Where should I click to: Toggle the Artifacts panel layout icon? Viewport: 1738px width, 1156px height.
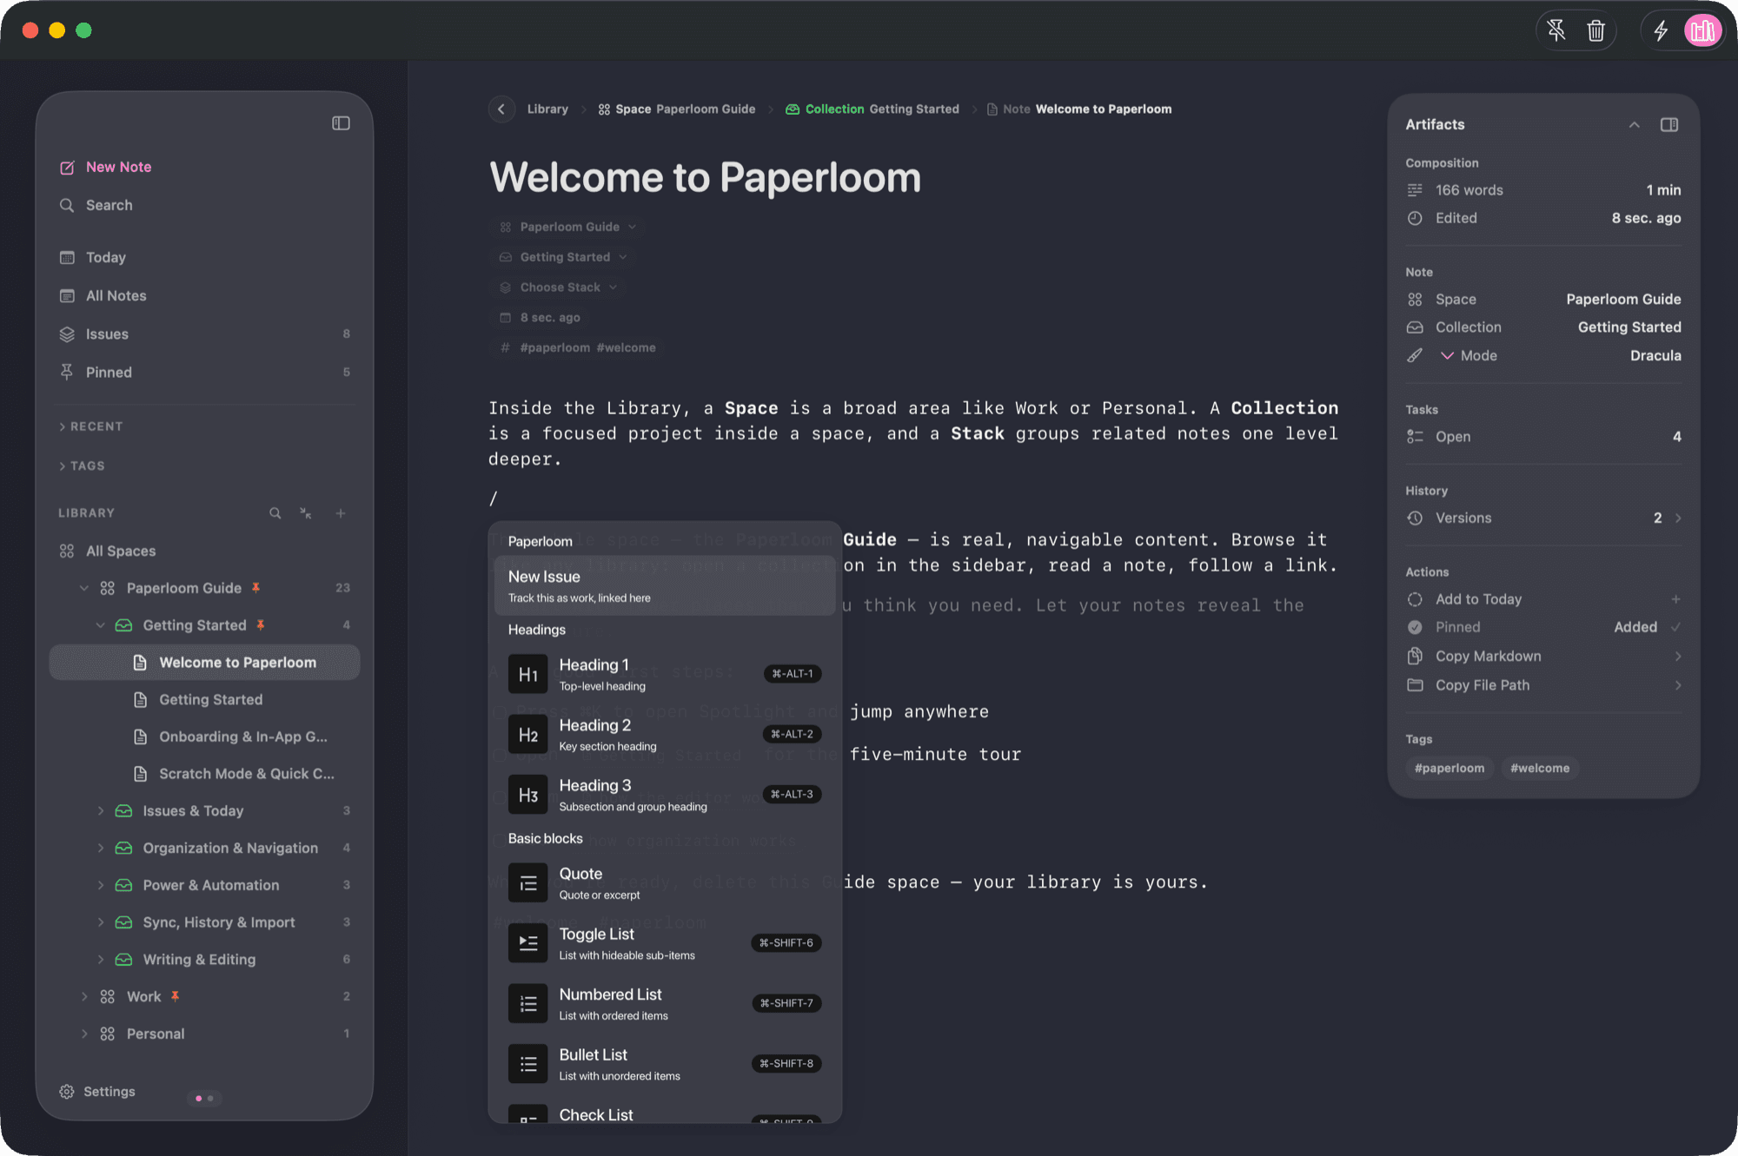pyautogui.click(x=1669, y=125)
